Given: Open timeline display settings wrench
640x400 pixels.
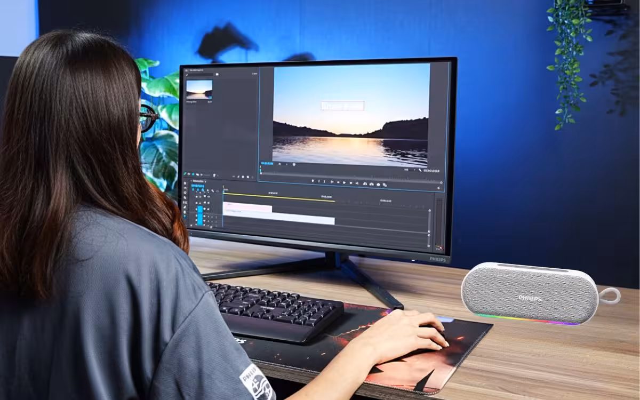Looking at the screenshot, I should click(x=213, y=190).
